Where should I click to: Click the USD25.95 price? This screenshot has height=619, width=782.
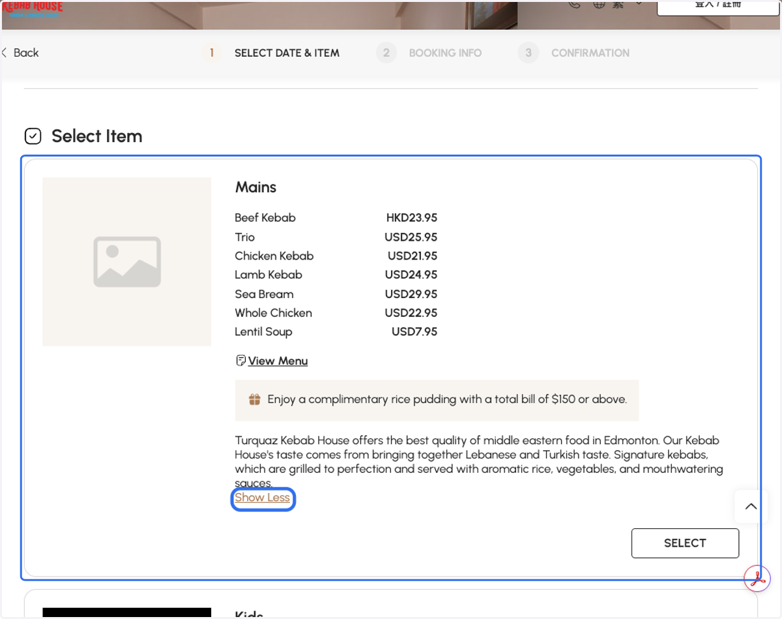[x=411, y=237]
